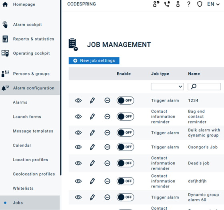Open the Job type filter dropdown
This screenshot has width=224, height=210.
pos(167,86)
